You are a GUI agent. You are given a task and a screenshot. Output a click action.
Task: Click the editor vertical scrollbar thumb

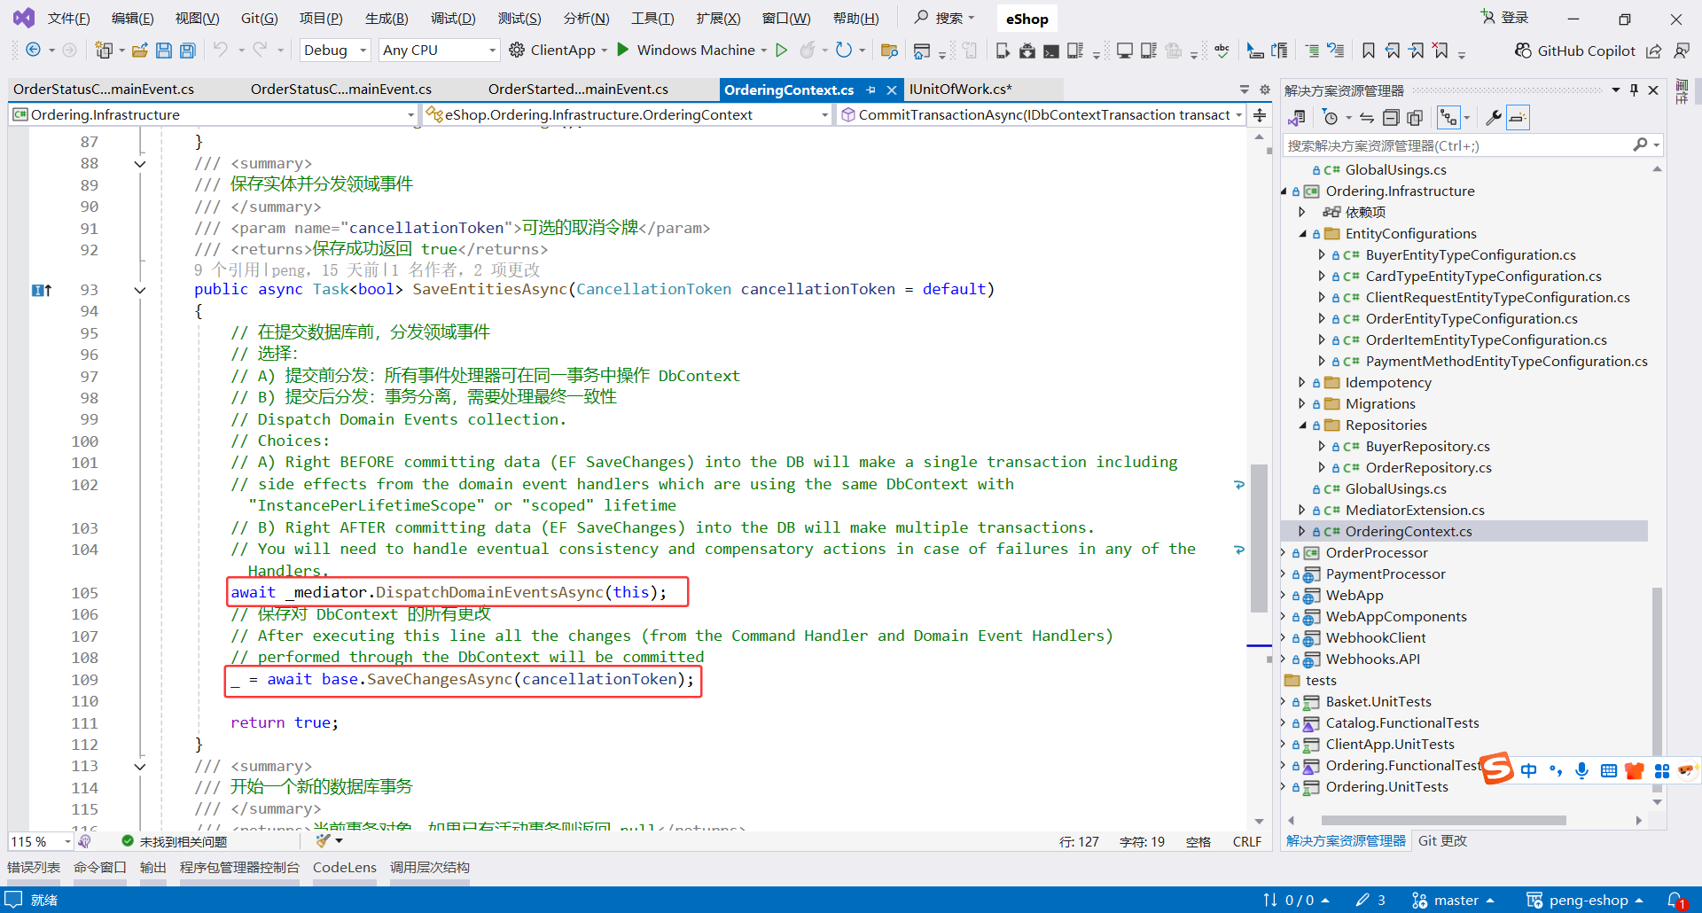(1259, 538)
